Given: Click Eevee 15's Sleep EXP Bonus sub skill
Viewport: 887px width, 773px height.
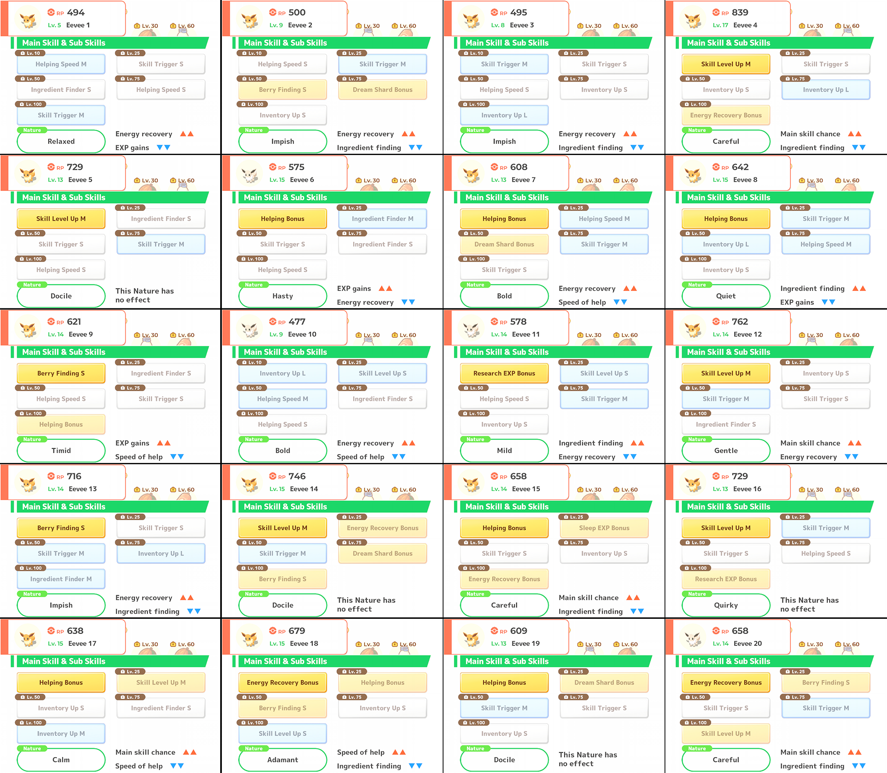Looking at the screenshot, I should click(604, 528).
